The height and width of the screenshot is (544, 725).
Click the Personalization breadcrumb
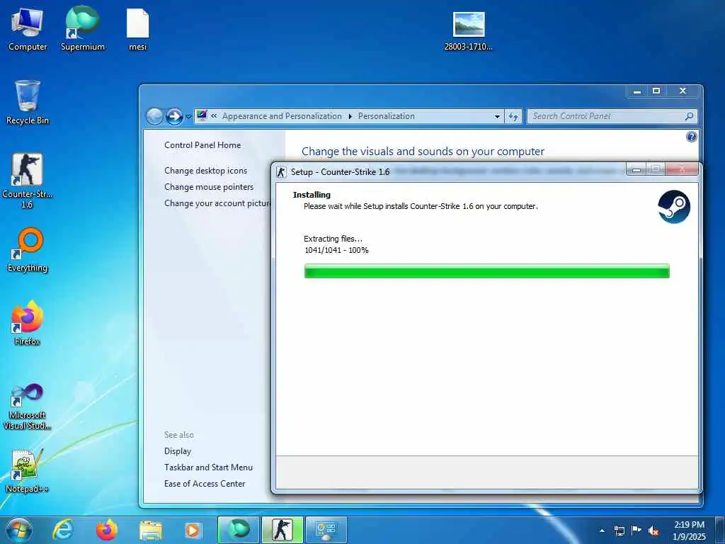[x=386, y=116]
